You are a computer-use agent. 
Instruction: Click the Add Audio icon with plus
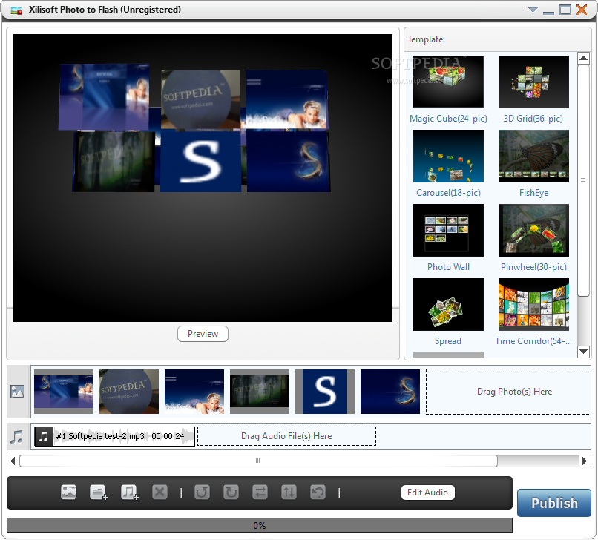(x=129, y=492)
